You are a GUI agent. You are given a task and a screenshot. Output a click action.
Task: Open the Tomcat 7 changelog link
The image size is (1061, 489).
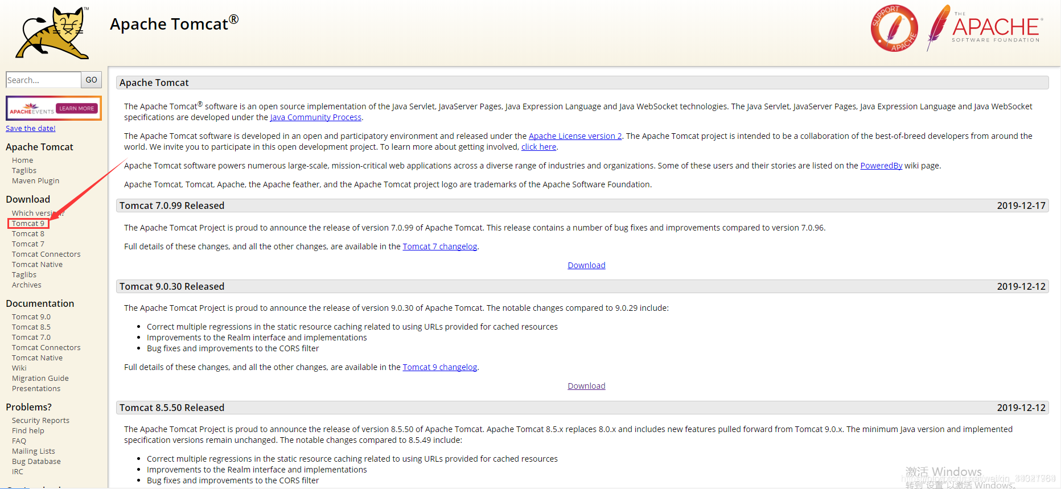click(440, 246)
